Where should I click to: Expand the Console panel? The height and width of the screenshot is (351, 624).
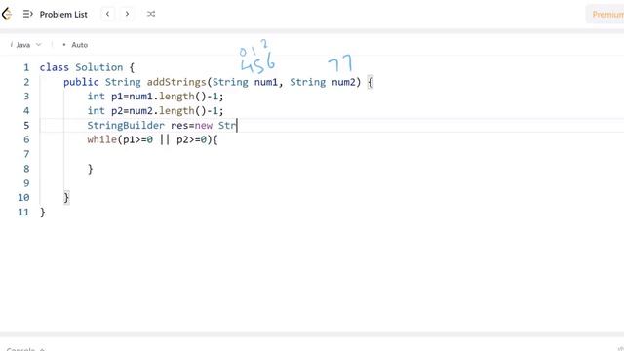pos(25,349)
